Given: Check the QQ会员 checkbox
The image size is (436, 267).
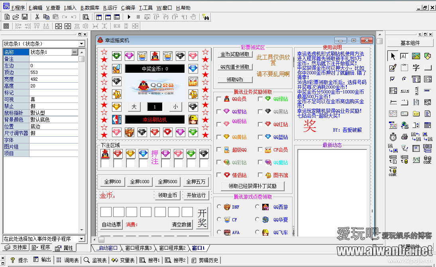Looking at the screenshot, I should click(x=219, y=99).
